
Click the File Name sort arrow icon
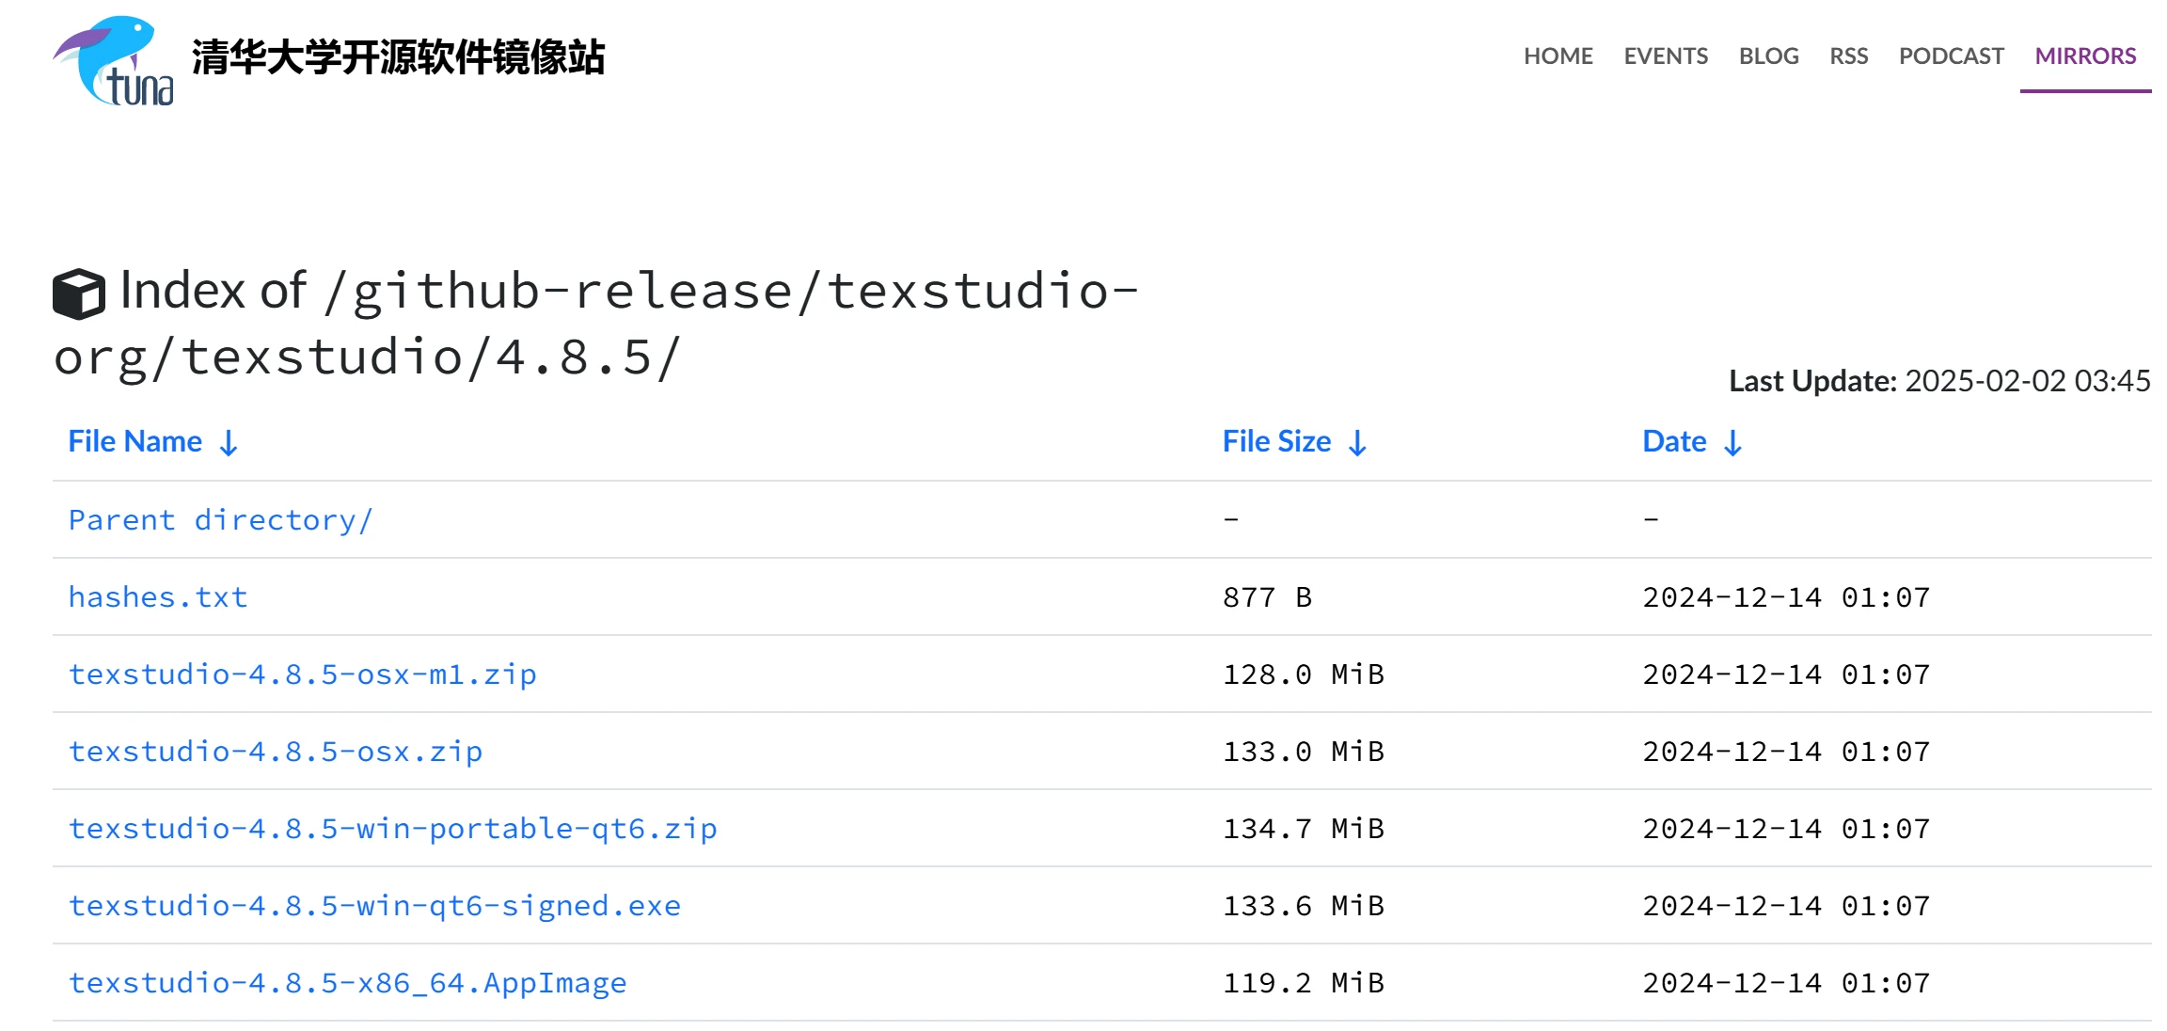(229, 441)
